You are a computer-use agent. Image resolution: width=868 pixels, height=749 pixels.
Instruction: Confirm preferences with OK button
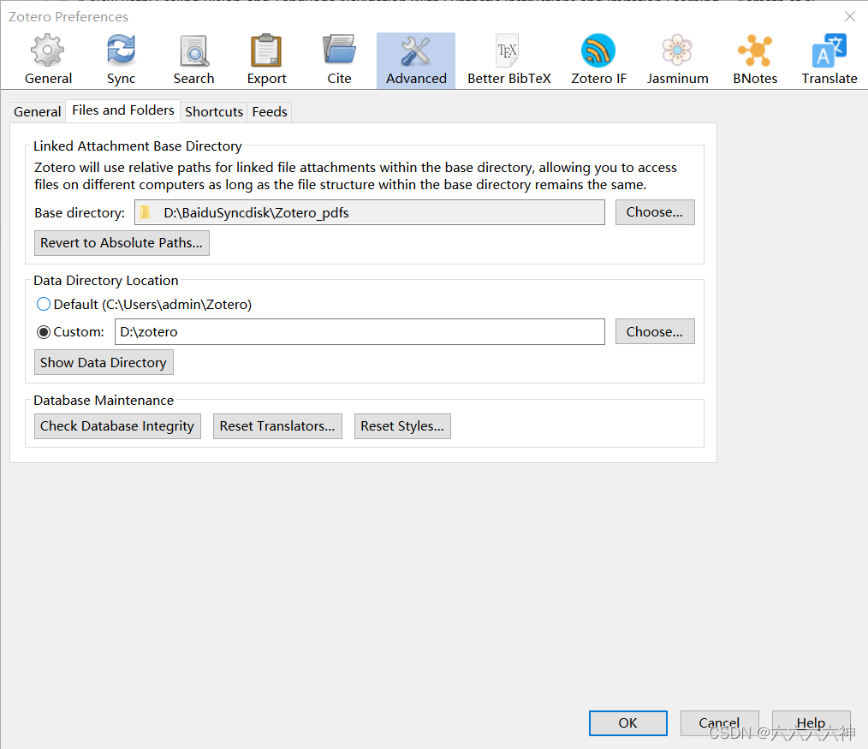pyautogui.click(x=627, y=723)
